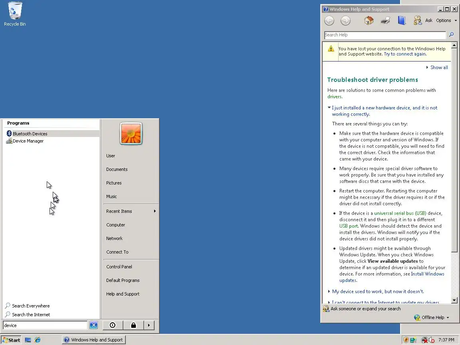Image resolution: width=460 pixels, height=345 pixels.
Task: Click Search Everywhere
Action: click(27, 306)
